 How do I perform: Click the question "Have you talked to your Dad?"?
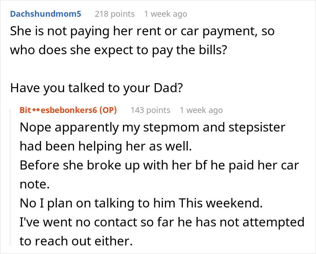[x=96, y=88]
